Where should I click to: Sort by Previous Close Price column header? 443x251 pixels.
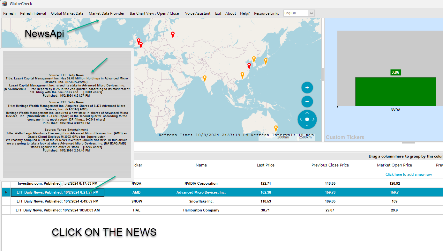[330, 165]
